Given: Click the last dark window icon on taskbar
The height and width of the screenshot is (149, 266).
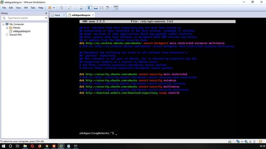Looking at the screenshot, I should pyautogui.click(x=76, y=146).
